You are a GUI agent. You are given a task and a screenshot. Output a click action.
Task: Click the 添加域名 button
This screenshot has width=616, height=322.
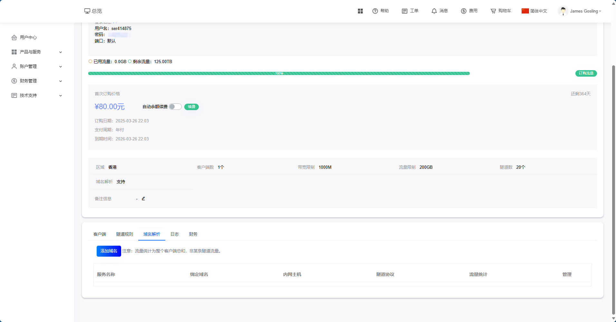109,251
